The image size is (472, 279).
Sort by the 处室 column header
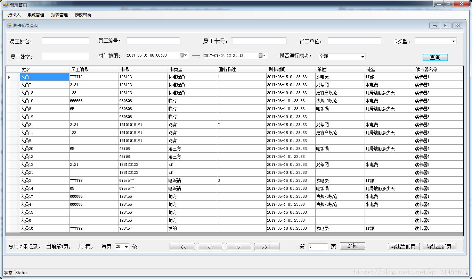pyautogui.click(x=390, y=69)
